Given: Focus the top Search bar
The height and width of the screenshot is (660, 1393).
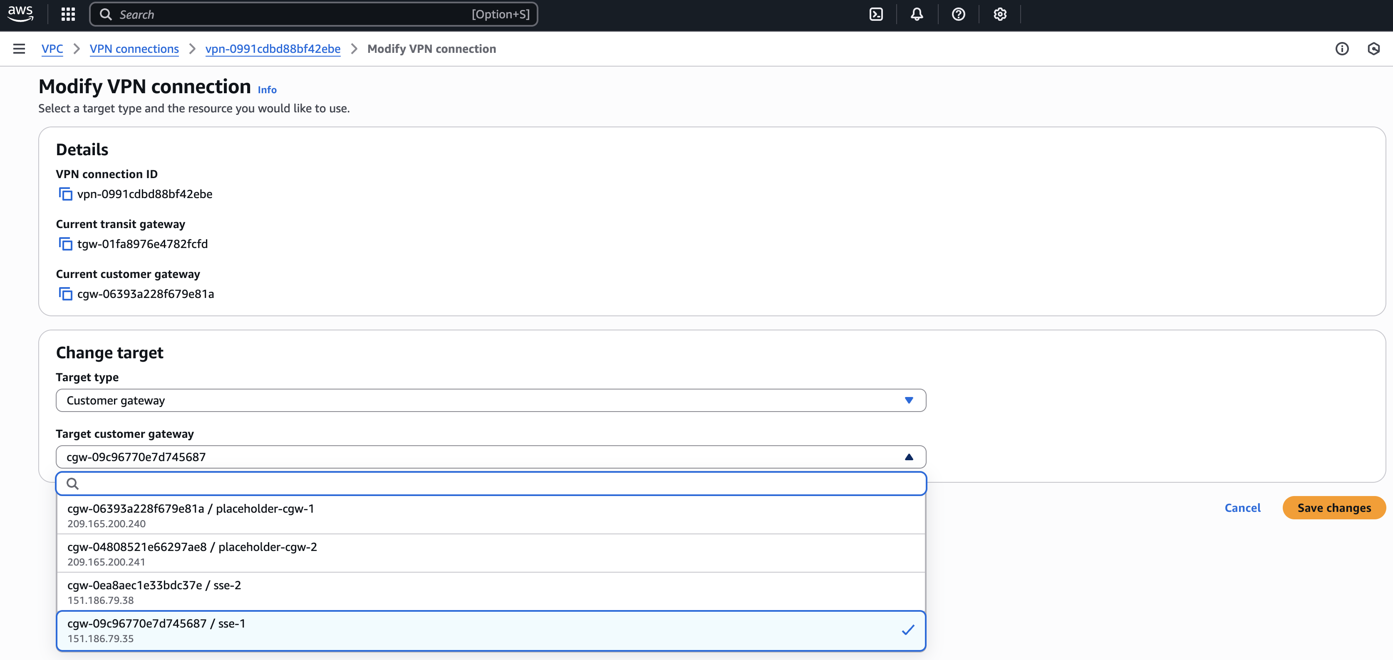Looking at the screenshot, I should click(314, 15).
